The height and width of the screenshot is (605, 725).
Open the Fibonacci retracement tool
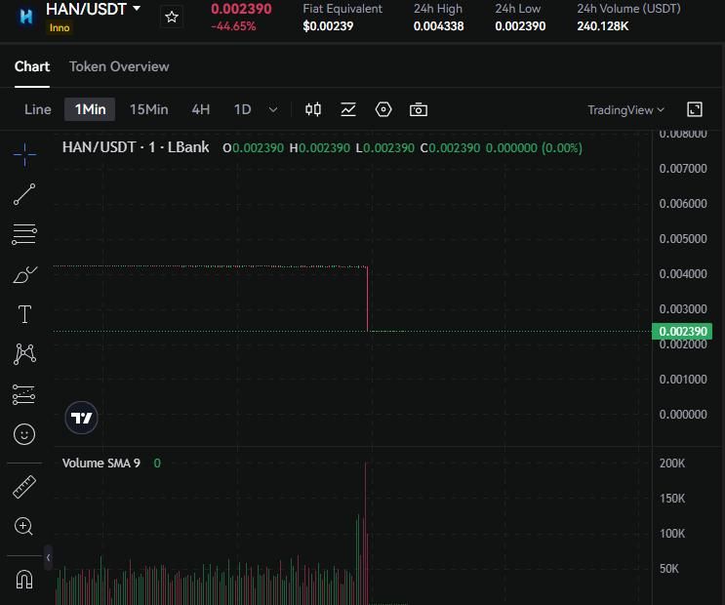point(24,234)
